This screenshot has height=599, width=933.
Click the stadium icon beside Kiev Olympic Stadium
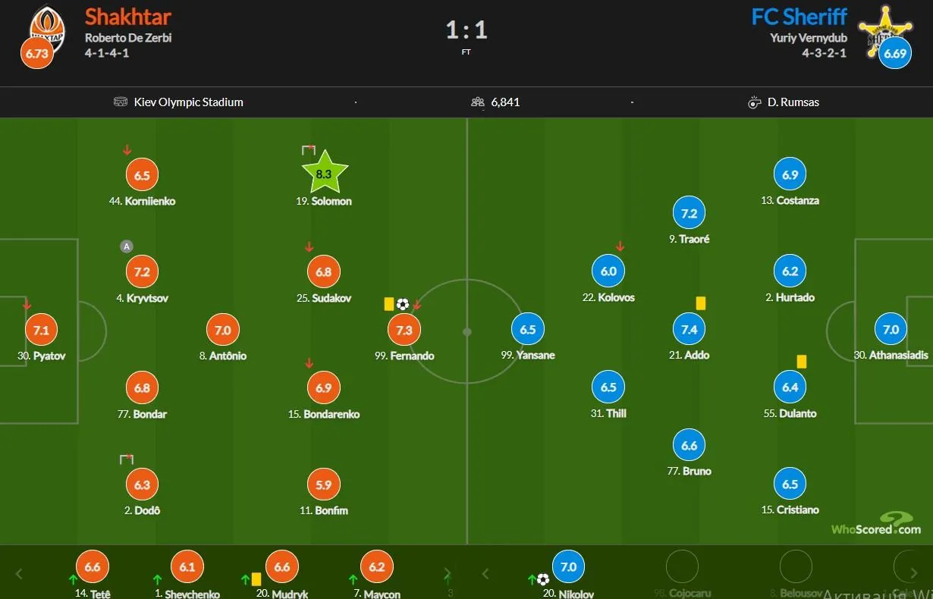[121, 102]
